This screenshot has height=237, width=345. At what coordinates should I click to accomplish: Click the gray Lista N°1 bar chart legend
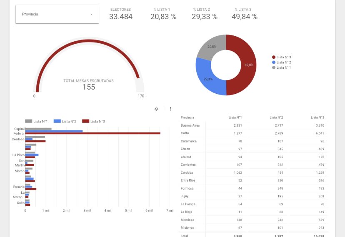tap(36, 121)
